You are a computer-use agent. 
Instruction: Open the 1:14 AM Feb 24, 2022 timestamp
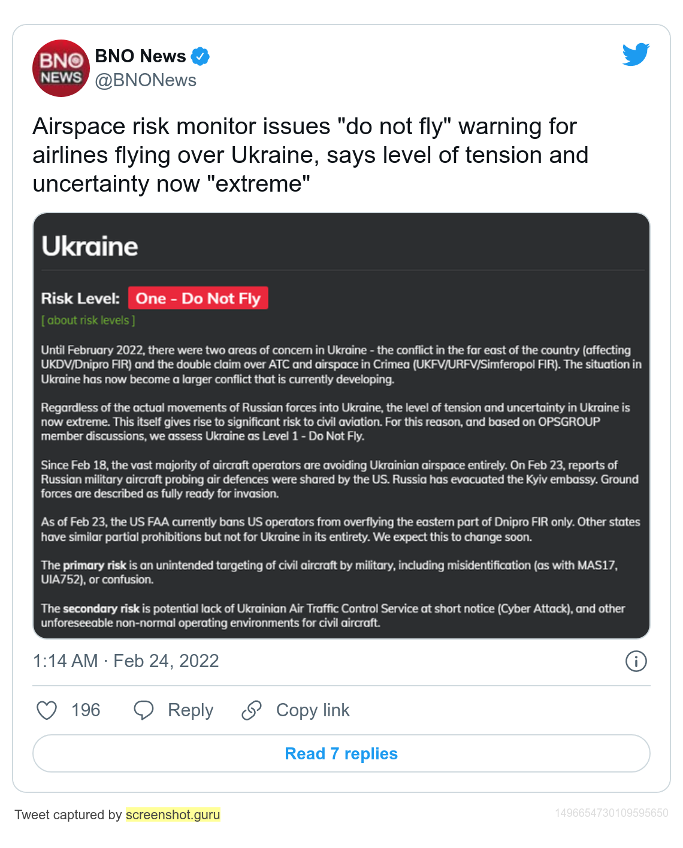coord(126,661)
